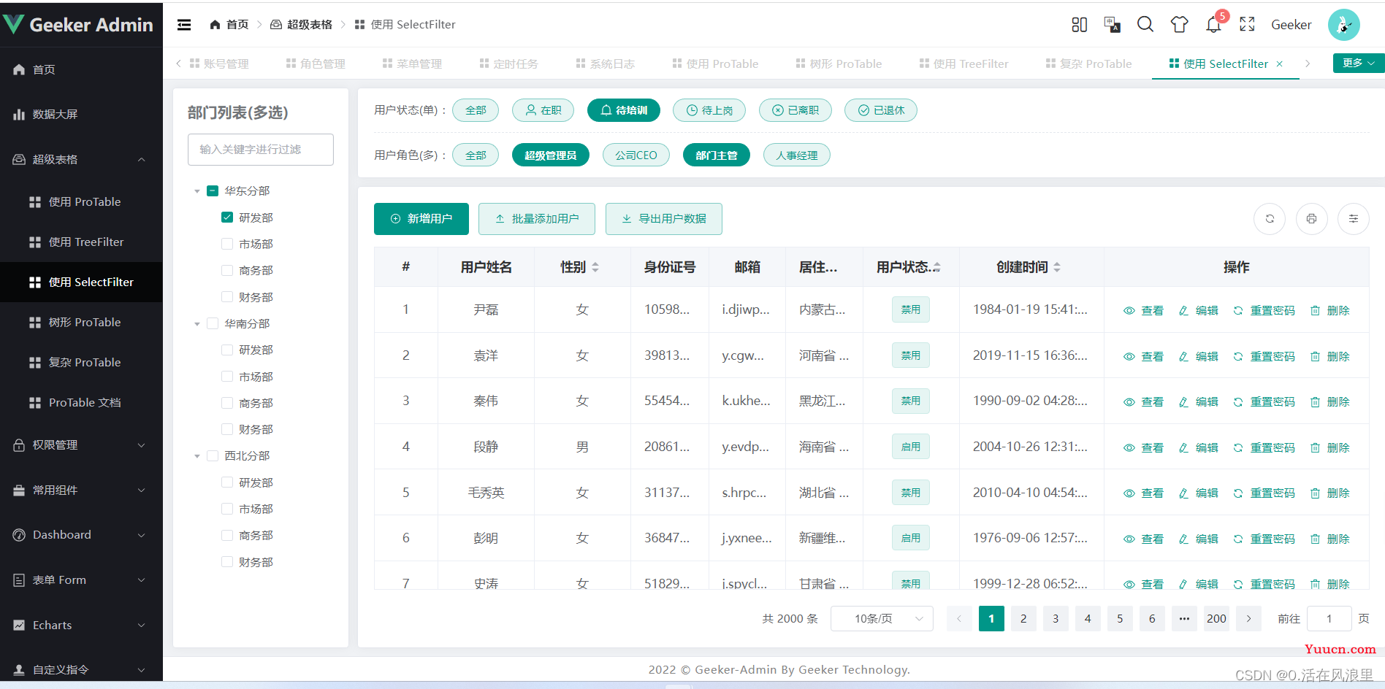Check 研发部 under 华南分部
This screenshot has height=689, width=1385.
pyautogui.click(x=227, y=350)
